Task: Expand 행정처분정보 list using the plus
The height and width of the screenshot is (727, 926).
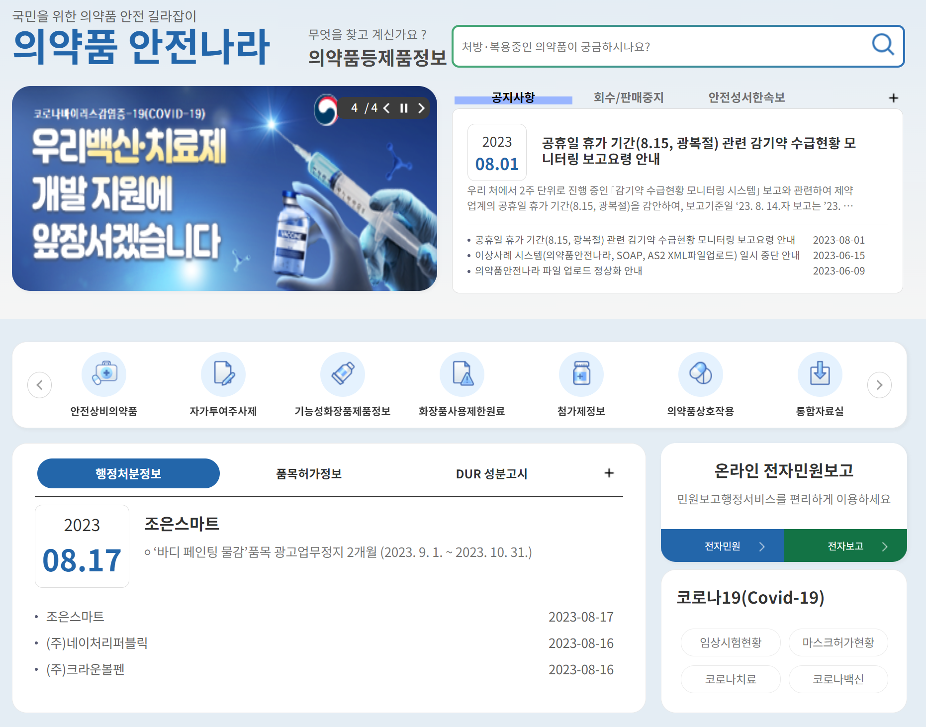Action: pyautogui.click(x=609, y=473)
